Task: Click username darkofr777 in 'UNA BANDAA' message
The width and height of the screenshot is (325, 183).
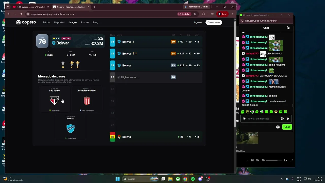Action: click(252, 54)
